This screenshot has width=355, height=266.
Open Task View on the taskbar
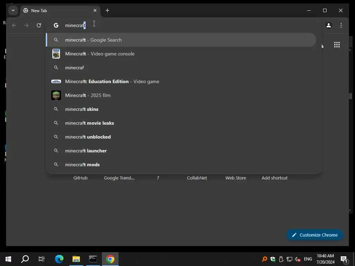pos(42,259)
